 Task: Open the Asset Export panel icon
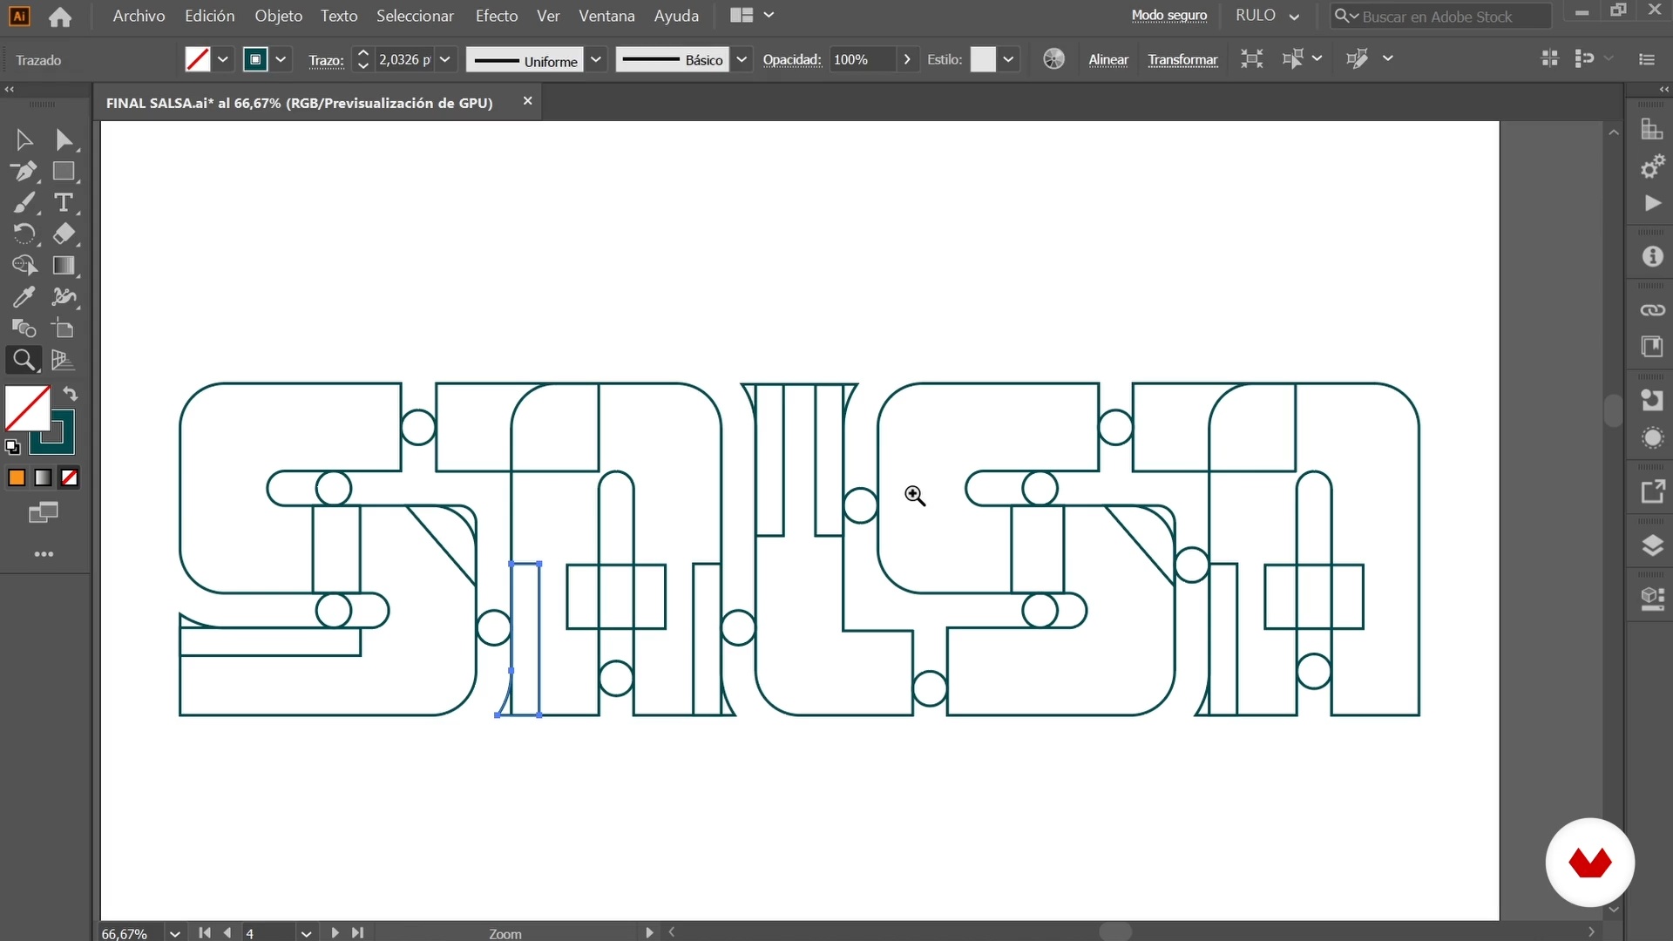coord(1652,491)
